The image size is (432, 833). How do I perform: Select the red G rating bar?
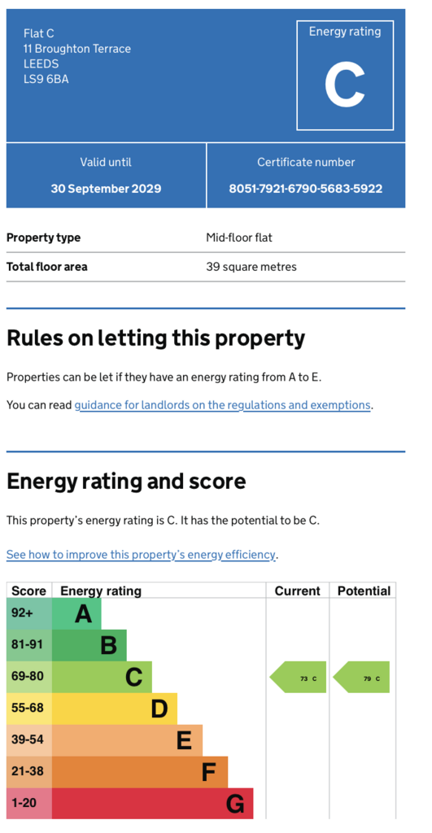pyautogui.click(x=152, y=803)
